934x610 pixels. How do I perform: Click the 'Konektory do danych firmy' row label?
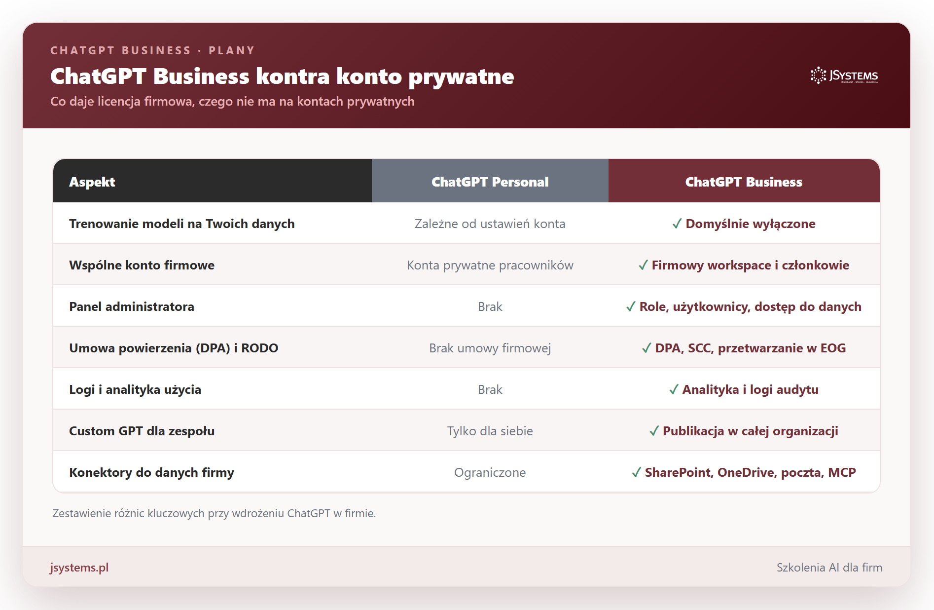point(151,472)
